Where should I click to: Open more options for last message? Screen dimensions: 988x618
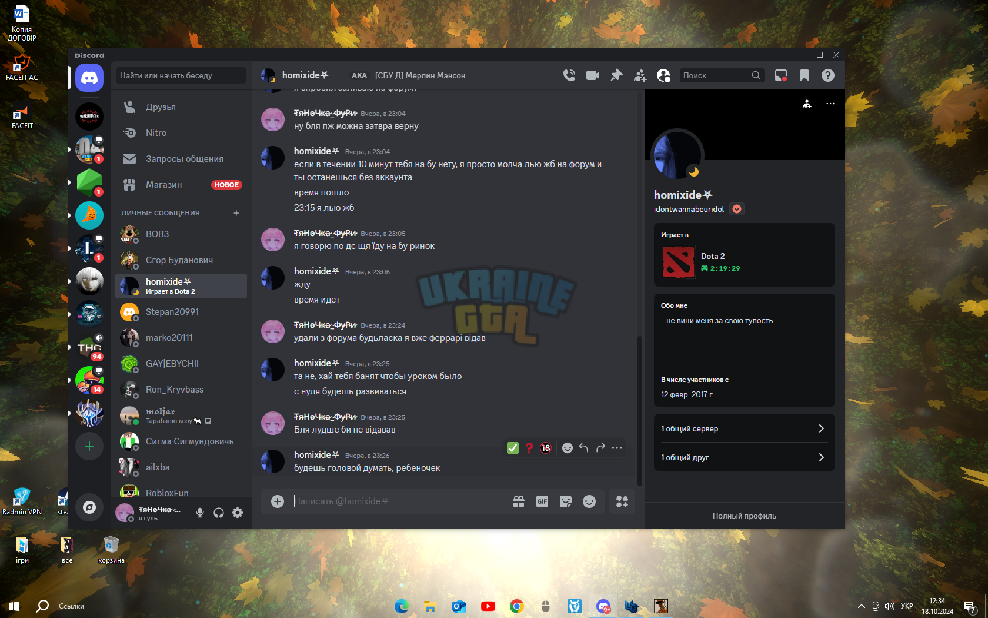[x=617, y=448]
